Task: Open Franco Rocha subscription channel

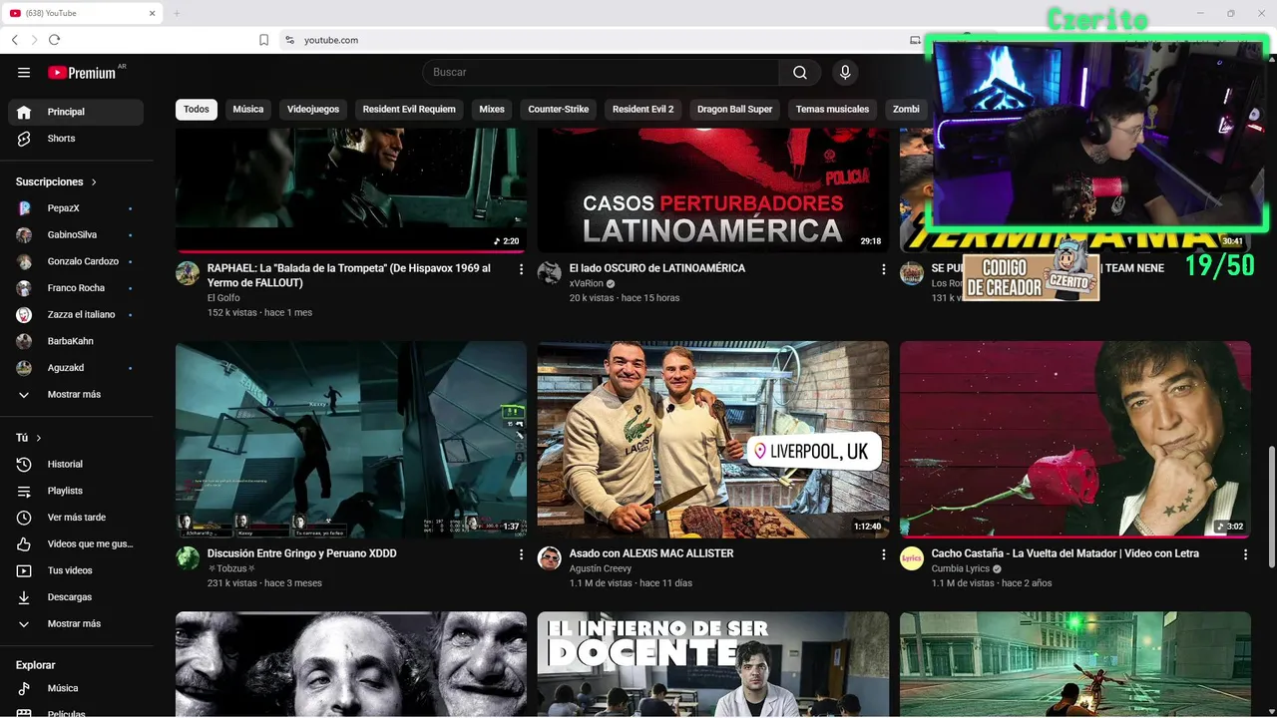Action: pyautogui.click(x=76, y=288)
